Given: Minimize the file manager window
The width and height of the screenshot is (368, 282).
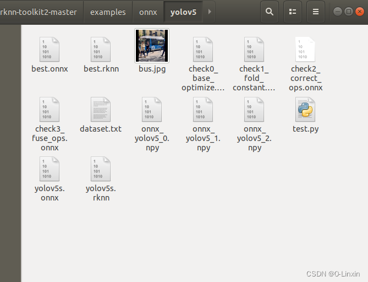Looking at the screenshot, I should (x=338, y=12).
